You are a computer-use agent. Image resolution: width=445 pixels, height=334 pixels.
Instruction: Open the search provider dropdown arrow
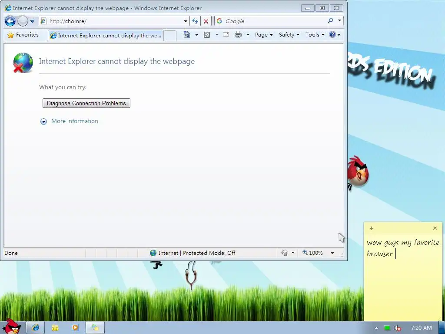coord(339,21)
